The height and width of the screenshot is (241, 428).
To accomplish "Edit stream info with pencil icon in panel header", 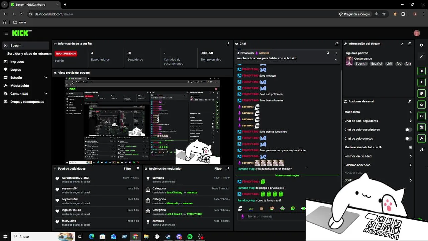I will pyautogui.click(x=402, y=44).
